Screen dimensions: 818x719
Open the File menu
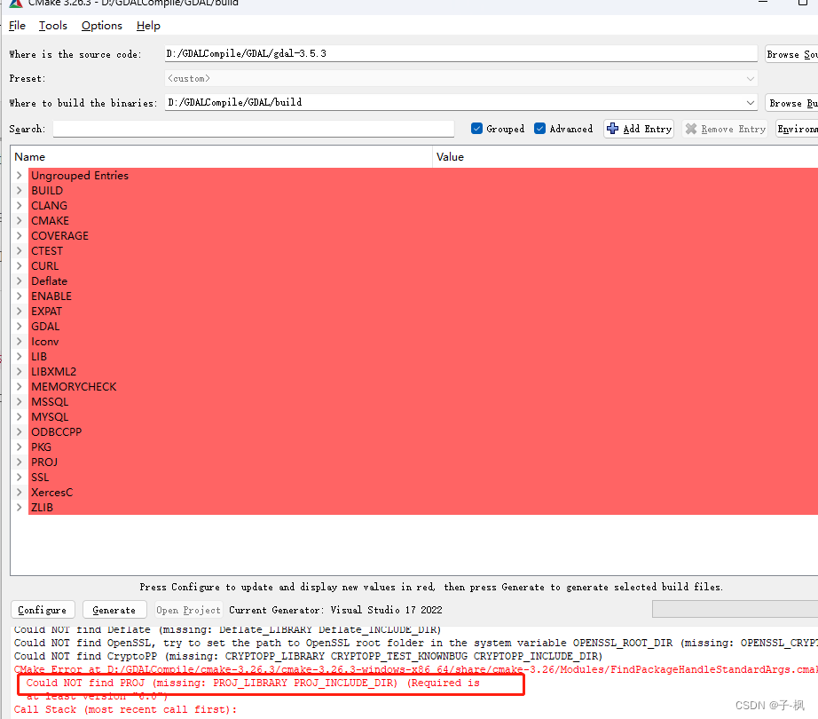pyautogui.click(x=17, y=26)
